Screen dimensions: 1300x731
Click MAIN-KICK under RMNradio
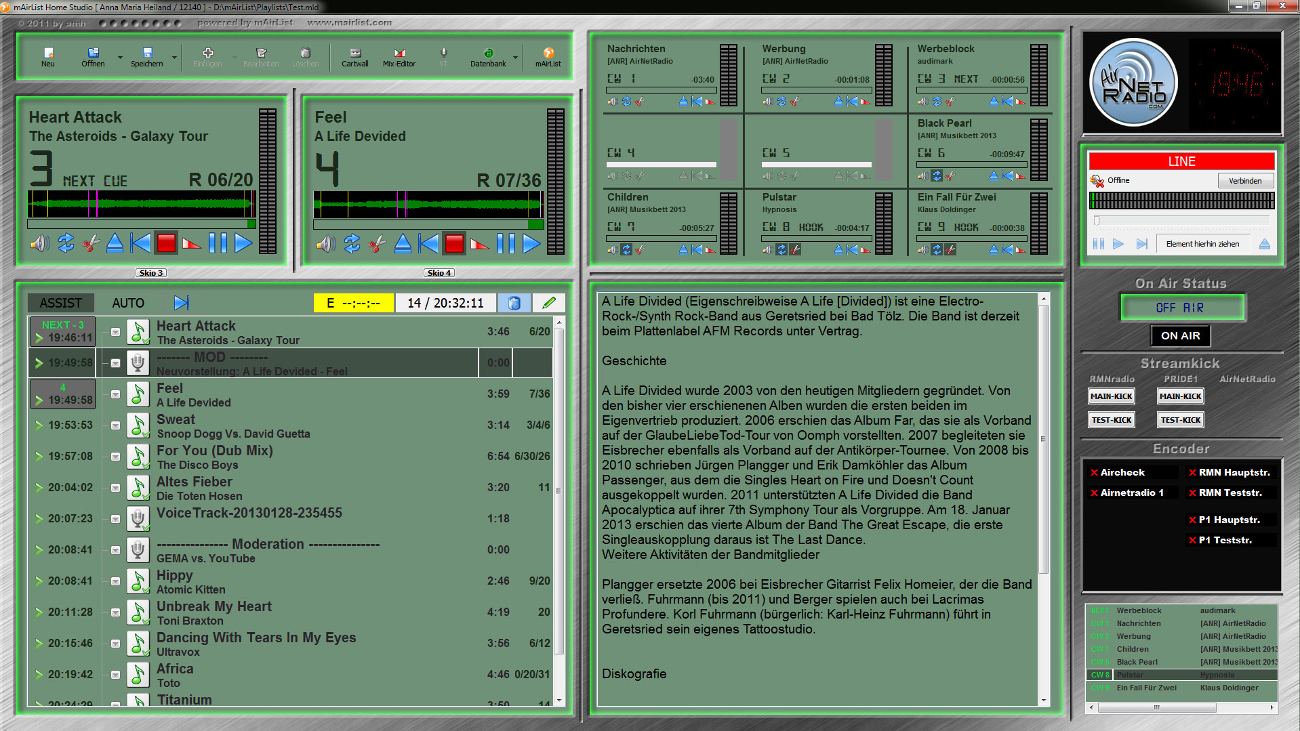[x=1112, y=396]
